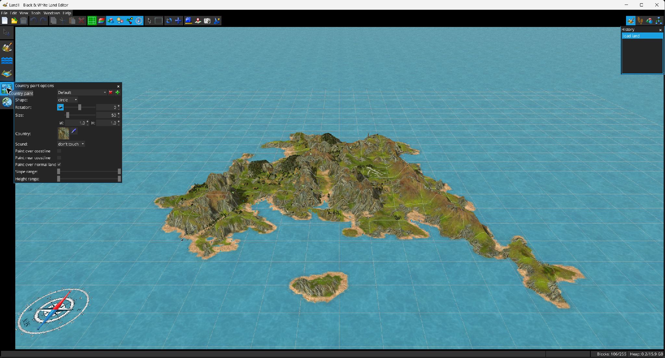Open the Tools menu
Viewport: 665px width, 358px height.
click(36, 13)
